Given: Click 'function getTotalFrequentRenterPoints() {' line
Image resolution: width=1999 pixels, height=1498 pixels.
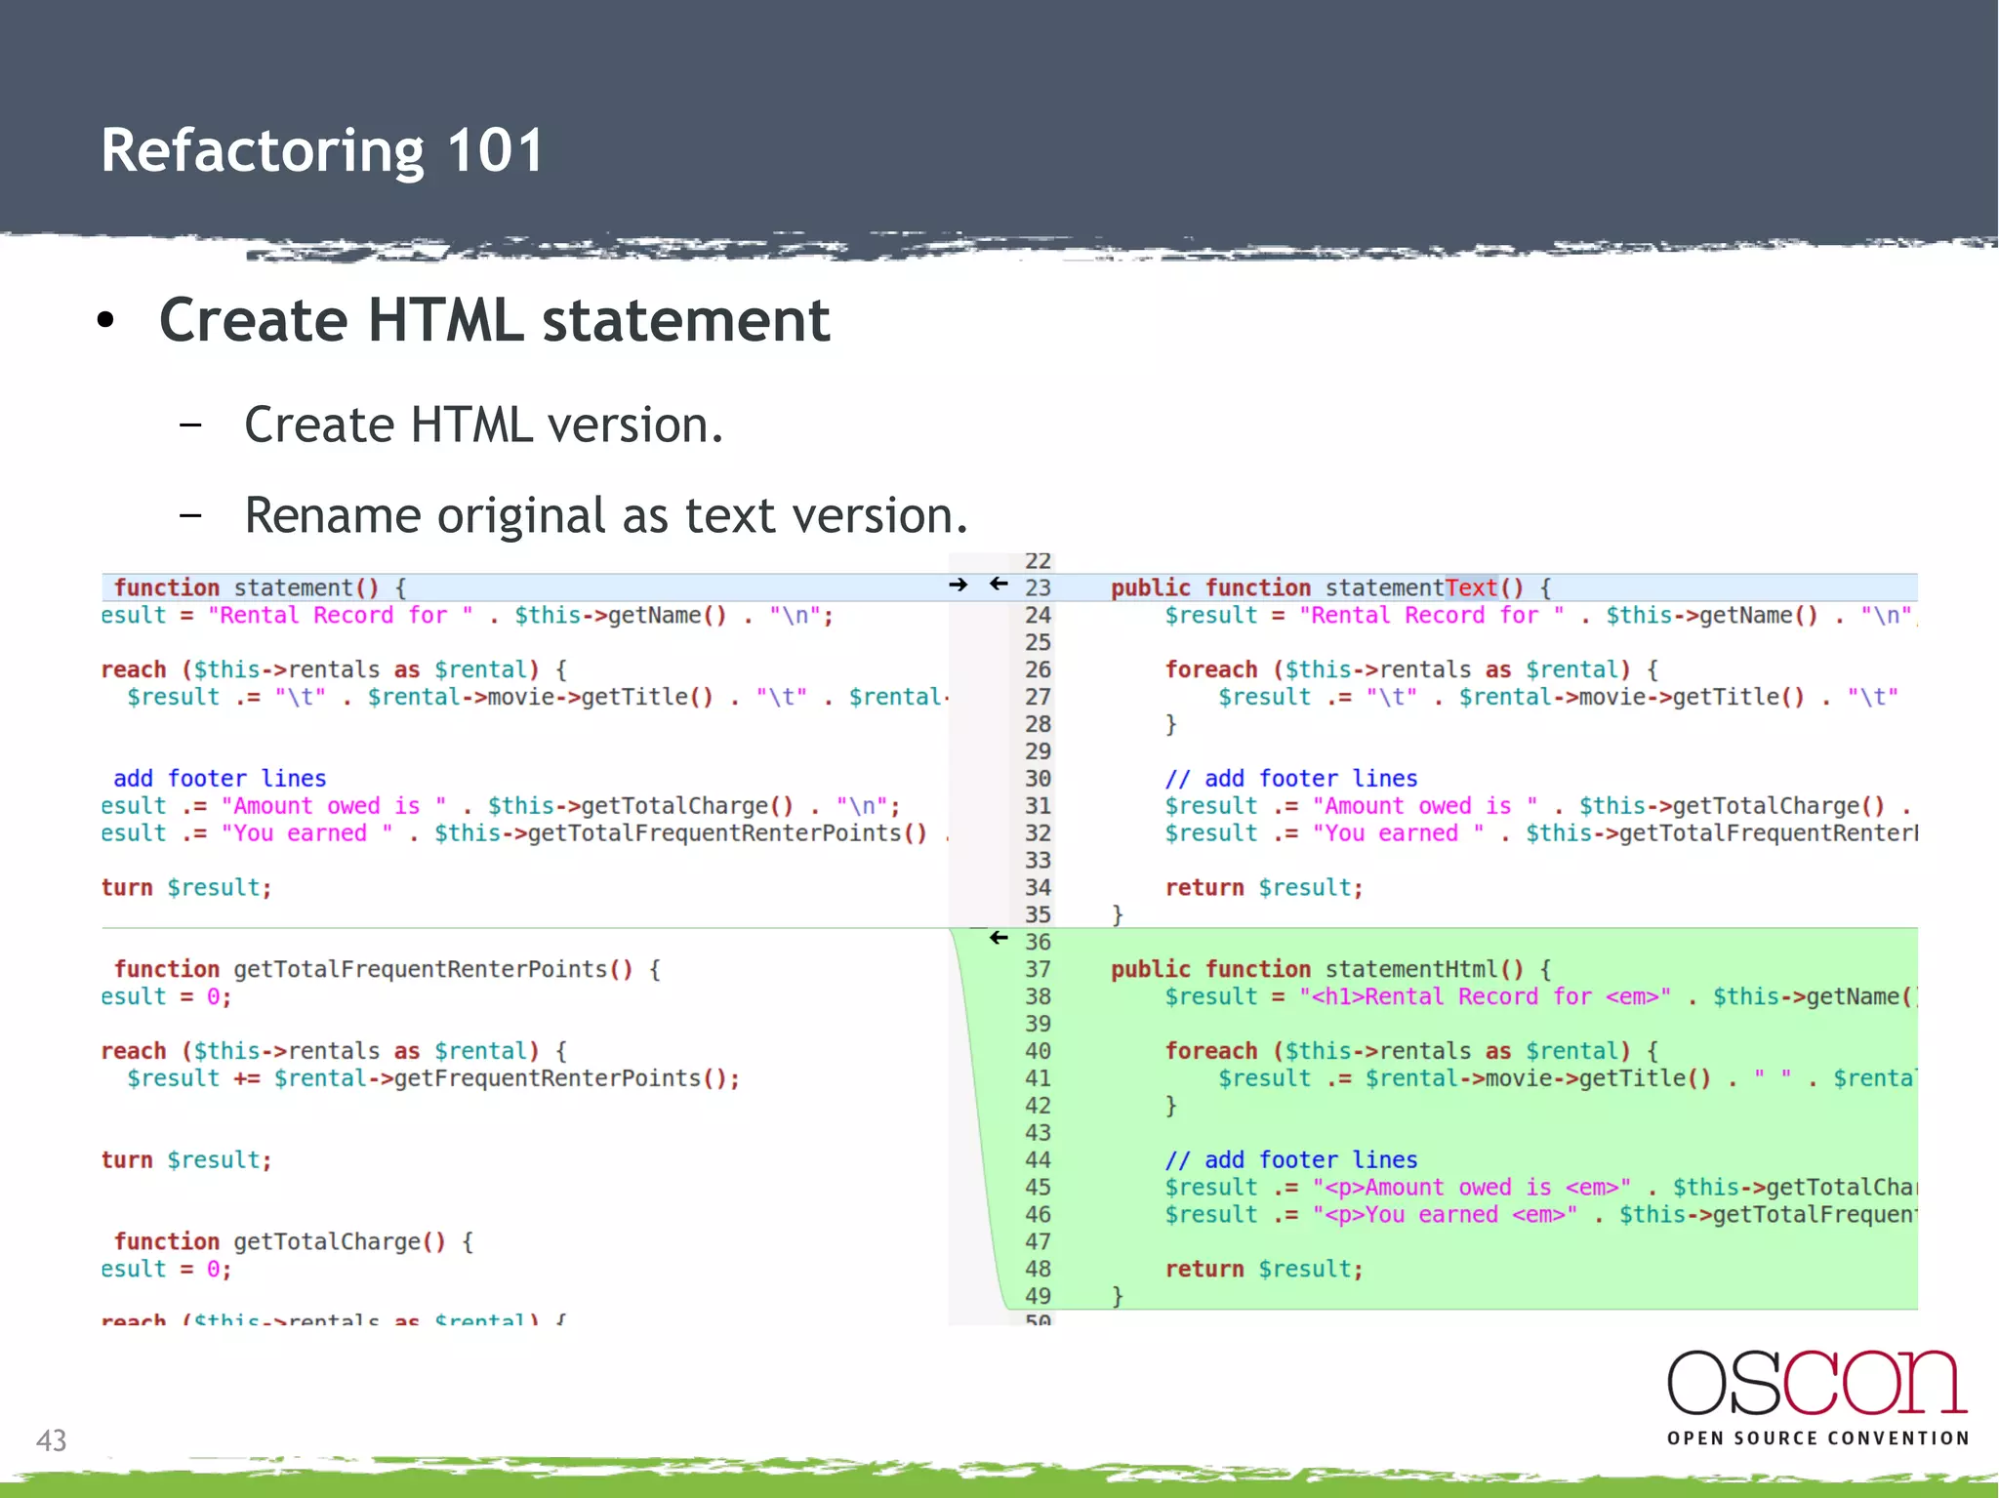Looking at the screenshot, I should 388,969.
